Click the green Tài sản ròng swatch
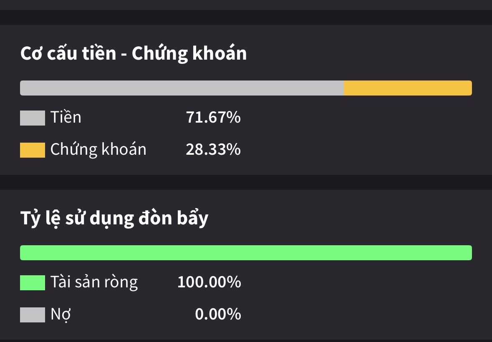The height and width of the screenshot is (342, 492). coord(33,282)
